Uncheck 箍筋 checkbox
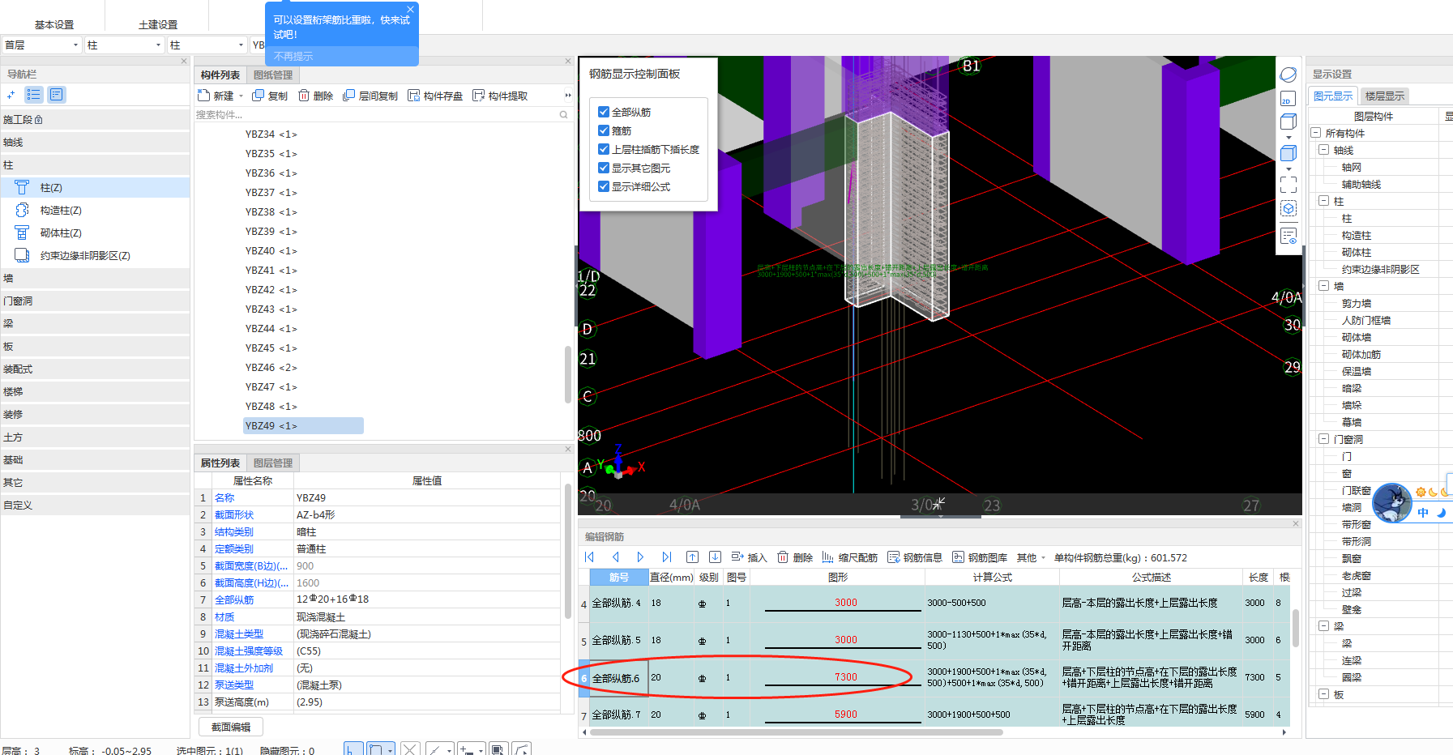This screenshot has height=755, width=1453. (x=604, y=130)
